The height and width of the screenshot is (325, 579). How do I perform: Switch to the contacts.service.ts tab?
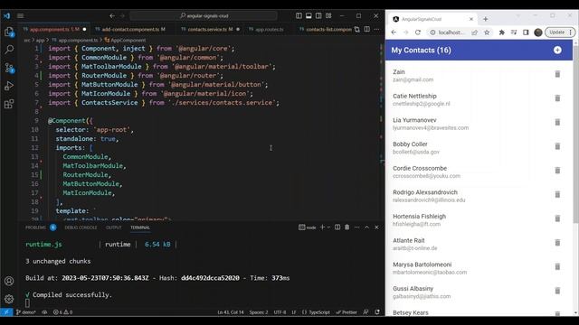tap(211, 29)
